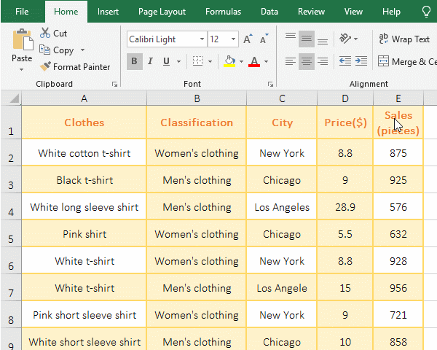The width and height of the screenshot is (437, 350).
Task: Expand the Fill Color palette arrow
Action: [x=241, y=61]
